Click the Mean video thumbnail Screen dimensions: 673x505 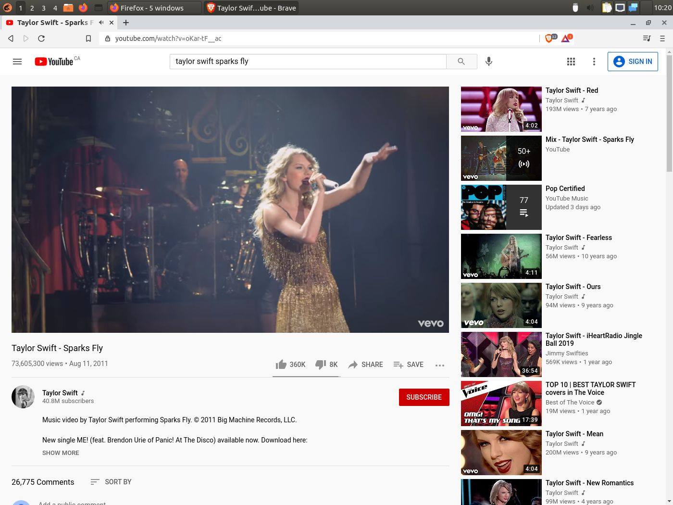click(501, 453)
